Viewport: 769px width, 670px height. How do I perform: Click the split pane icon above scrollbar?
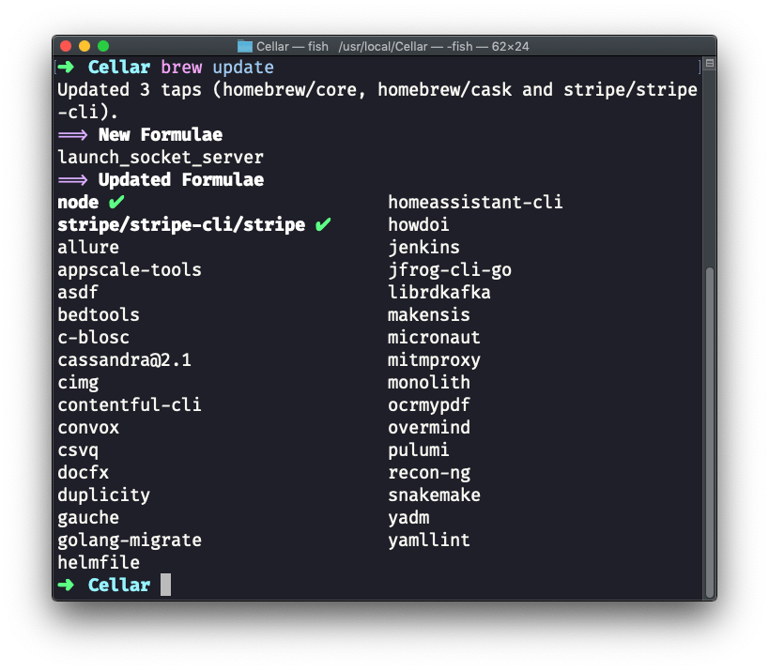pos(709,64)
